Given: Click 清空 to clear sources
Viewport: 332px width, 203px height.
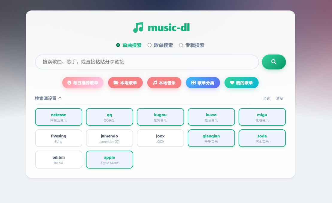Looking at the screenshot, I should pos(280,98).
